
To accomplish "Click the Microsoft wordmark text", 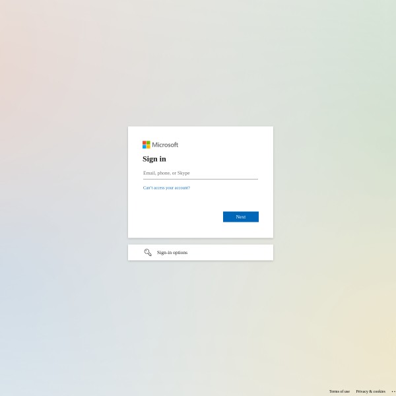I will pos(165,145).
